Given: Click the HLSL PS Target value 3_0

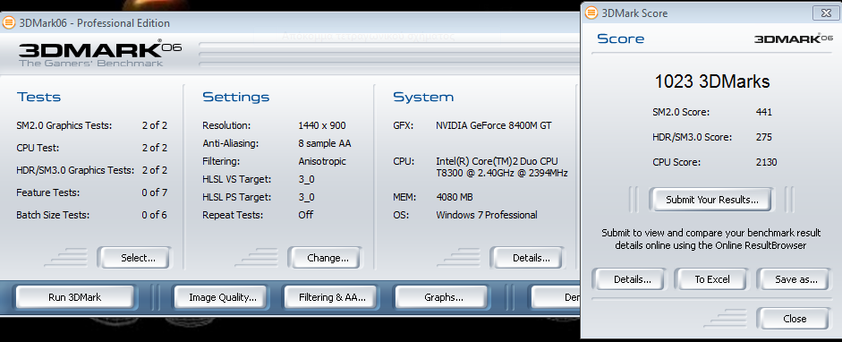Looking at the screenshot, I should click(306, 197).
